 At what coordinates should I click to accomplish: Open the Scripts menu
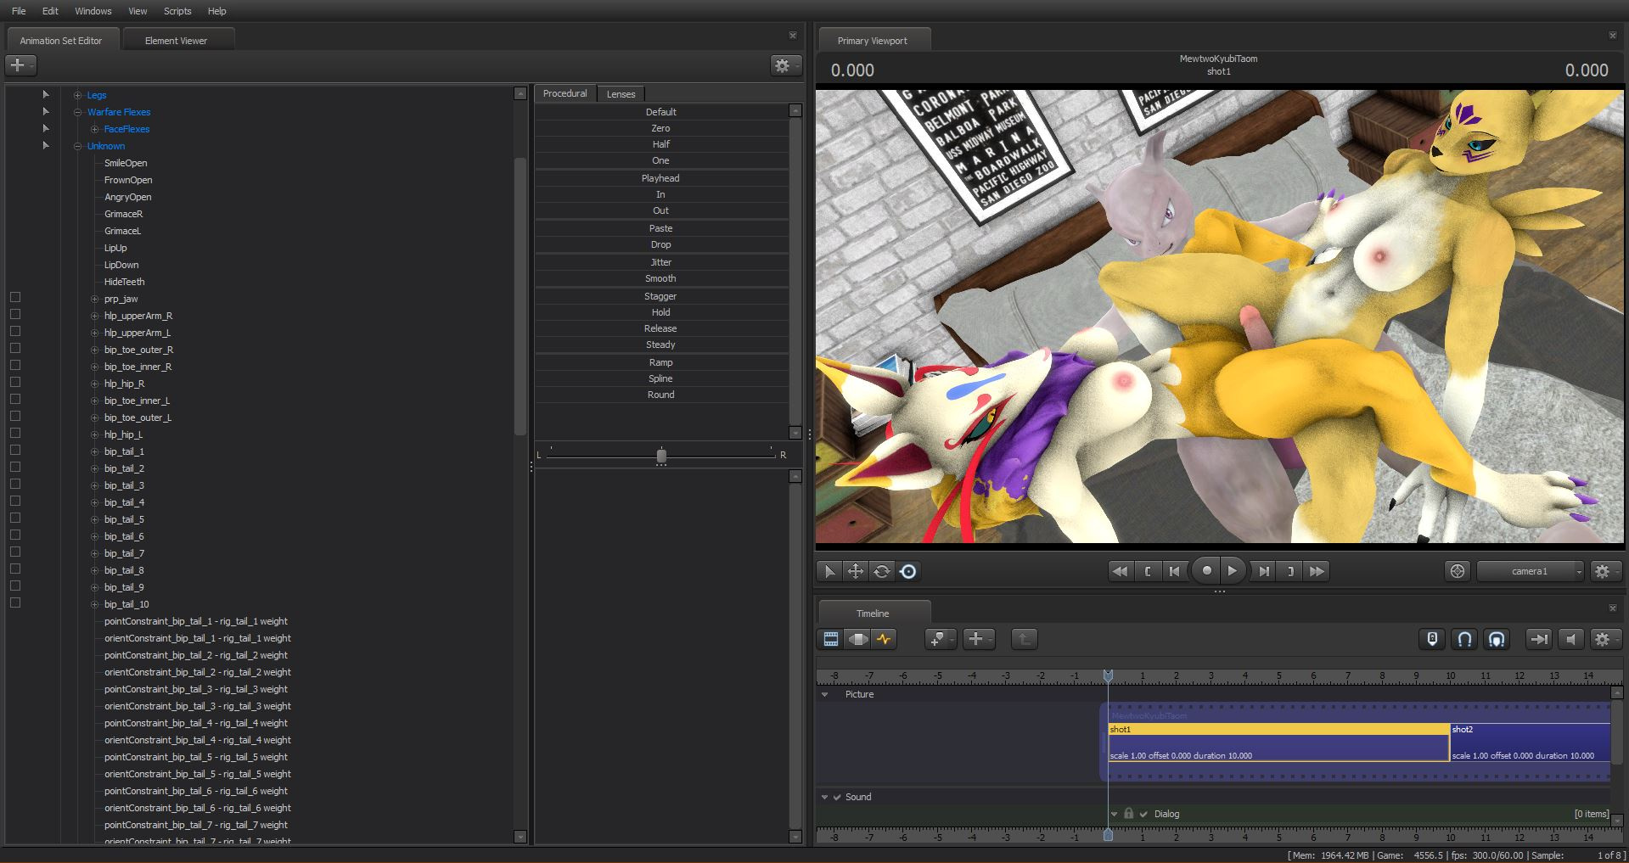pyautogui.click(x=177, y=11)
